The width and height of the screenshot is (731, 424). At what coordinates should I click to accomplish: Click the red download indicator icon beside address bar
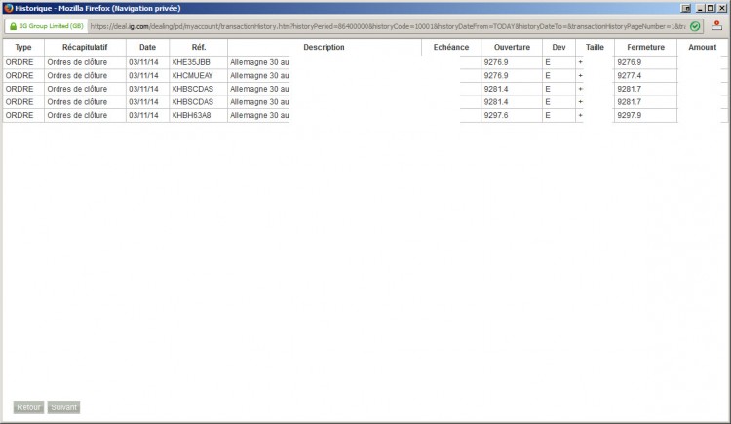tap(716, 26)
